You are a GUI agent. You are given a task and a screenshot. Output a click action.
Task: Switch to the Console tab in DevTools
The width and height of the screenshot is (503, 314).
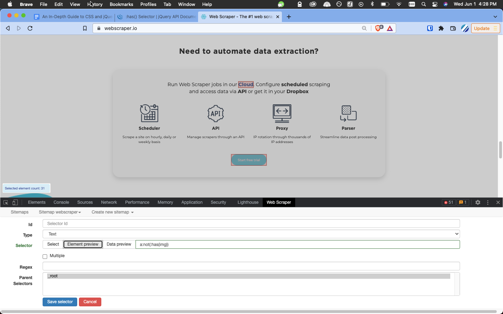(61, 202)
